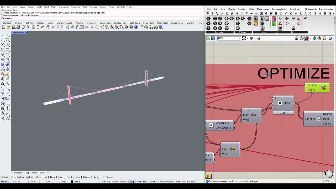Click the Integer 7 primitive icon
The height and width of the screenshot is (189, 336).
(x=238, y=24)
